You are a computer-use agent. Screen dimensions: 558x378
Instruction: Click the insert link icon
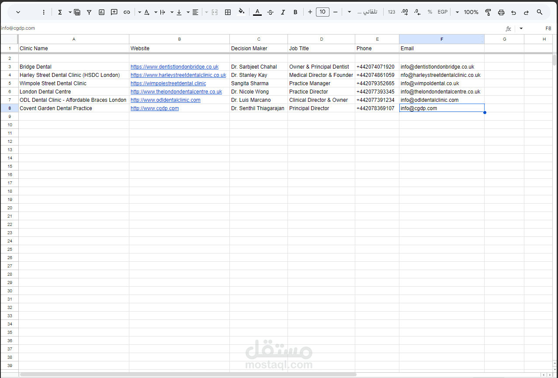pyautogui.click(x=127, y=12)
